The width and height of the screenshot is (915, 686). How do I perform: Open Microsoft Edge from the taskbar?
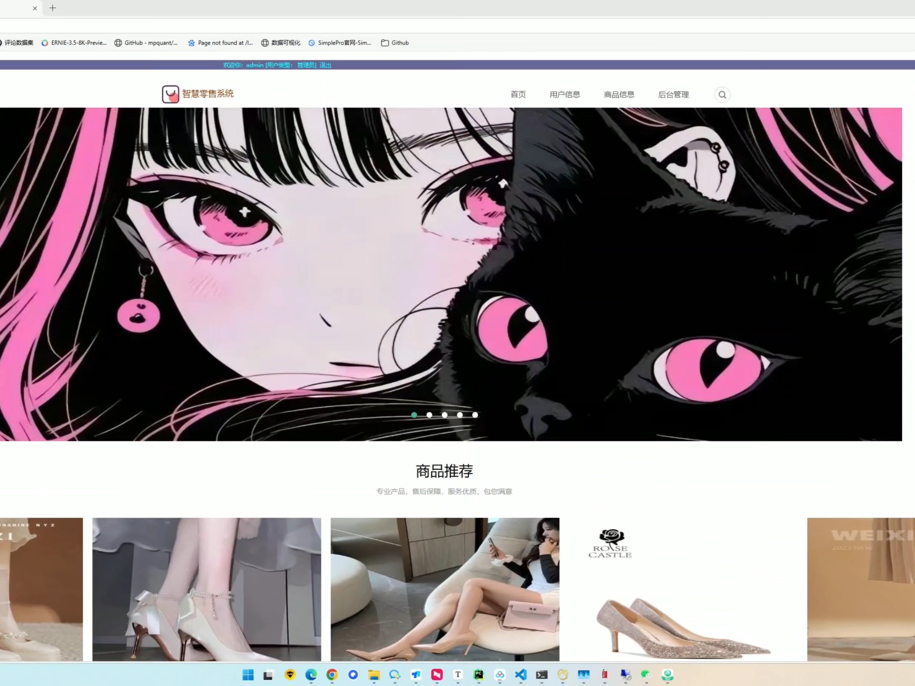pyautogui.click(x=311, y=675)
